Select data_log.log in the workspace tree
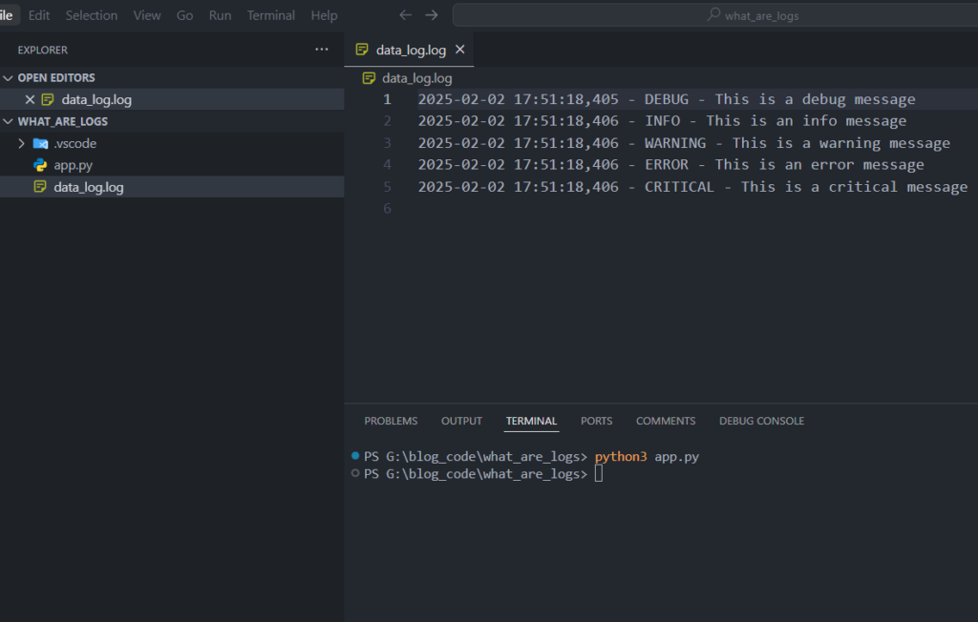This screenshot has height=622, width=978. 88,187
